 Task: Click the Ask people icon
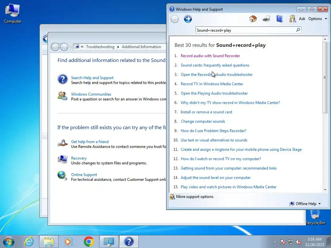[293, 19]
